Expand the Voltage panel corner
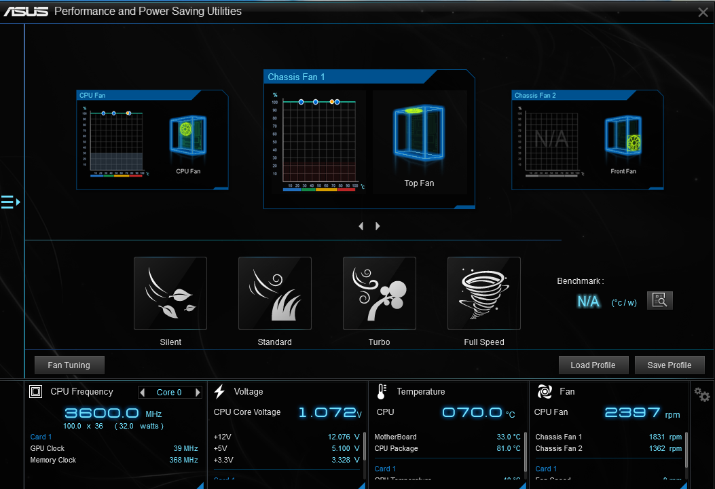 362,486
